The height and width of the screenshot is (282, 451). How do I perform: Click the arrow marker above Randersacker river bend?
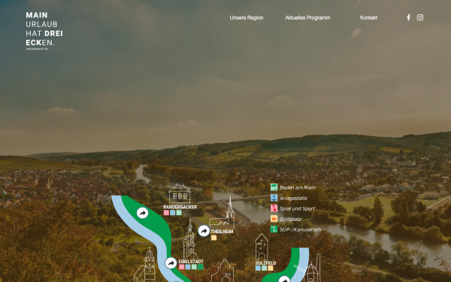[x=142, y=214]
